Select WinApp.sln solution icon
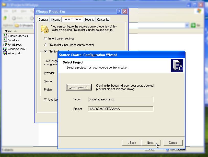Screen dimensions: 208x157 pos(5,53)
